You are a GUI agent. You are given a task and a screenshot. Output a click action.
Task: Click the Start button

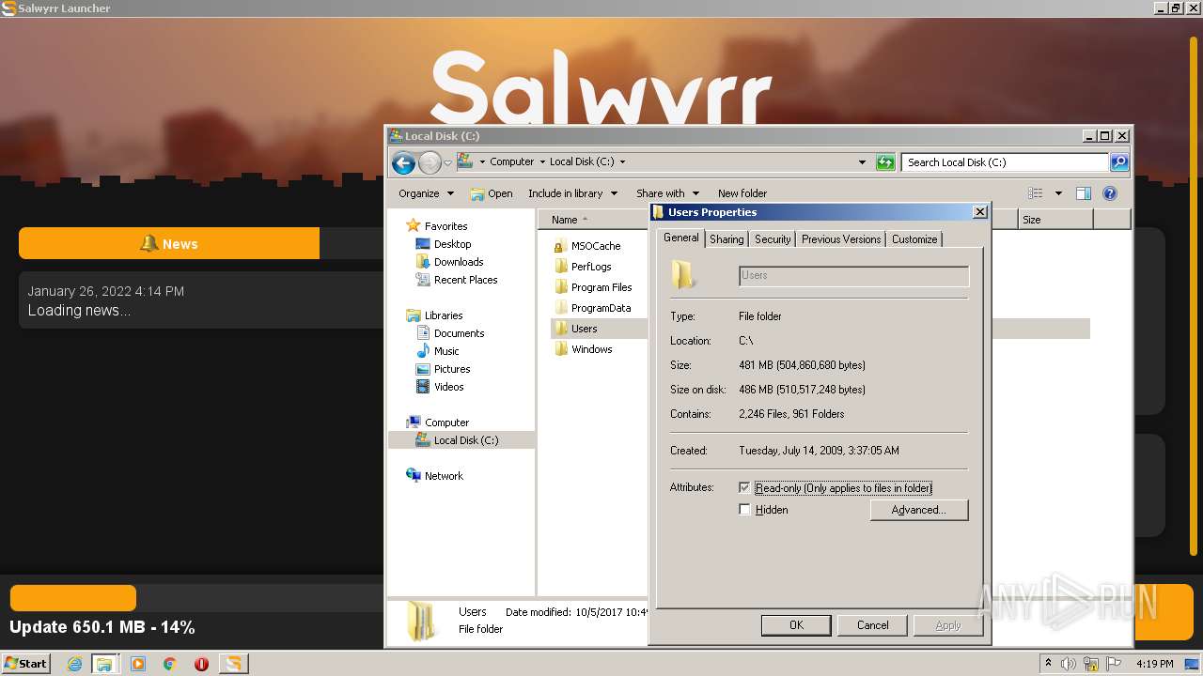25,664
